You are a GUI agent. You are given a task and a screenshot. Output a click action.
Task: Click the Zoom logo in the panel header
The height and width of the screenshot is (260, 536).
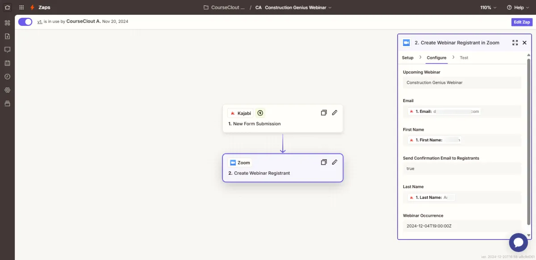pyautogui.click(x=406, y=43)
